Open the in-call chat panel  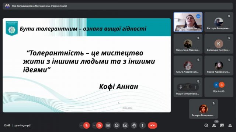coord(222,125)
